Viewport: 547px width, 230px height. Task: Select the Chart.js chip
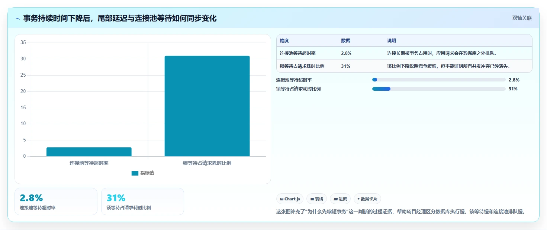(x=290, y=199)
